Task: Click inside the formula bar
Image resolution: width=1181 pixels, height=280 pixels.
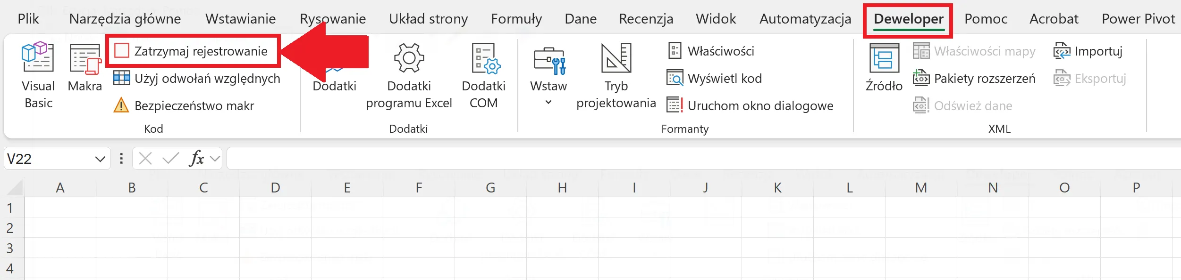Action: click(x=661, y=159)
